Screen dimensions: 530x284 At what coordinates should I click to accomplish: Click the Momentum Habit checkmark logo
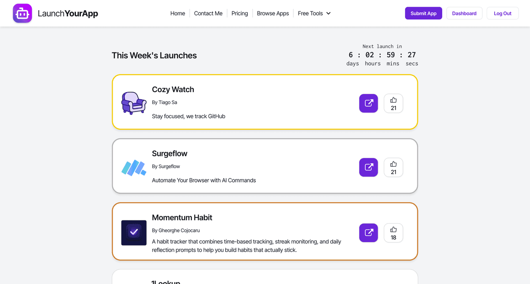pos(134,233)
